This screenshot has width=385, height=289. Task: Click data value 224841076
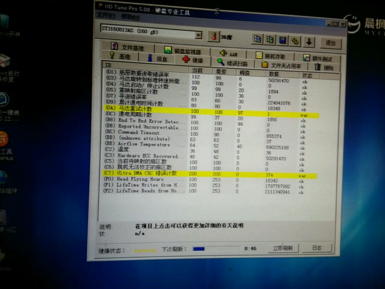pos(279,103)
